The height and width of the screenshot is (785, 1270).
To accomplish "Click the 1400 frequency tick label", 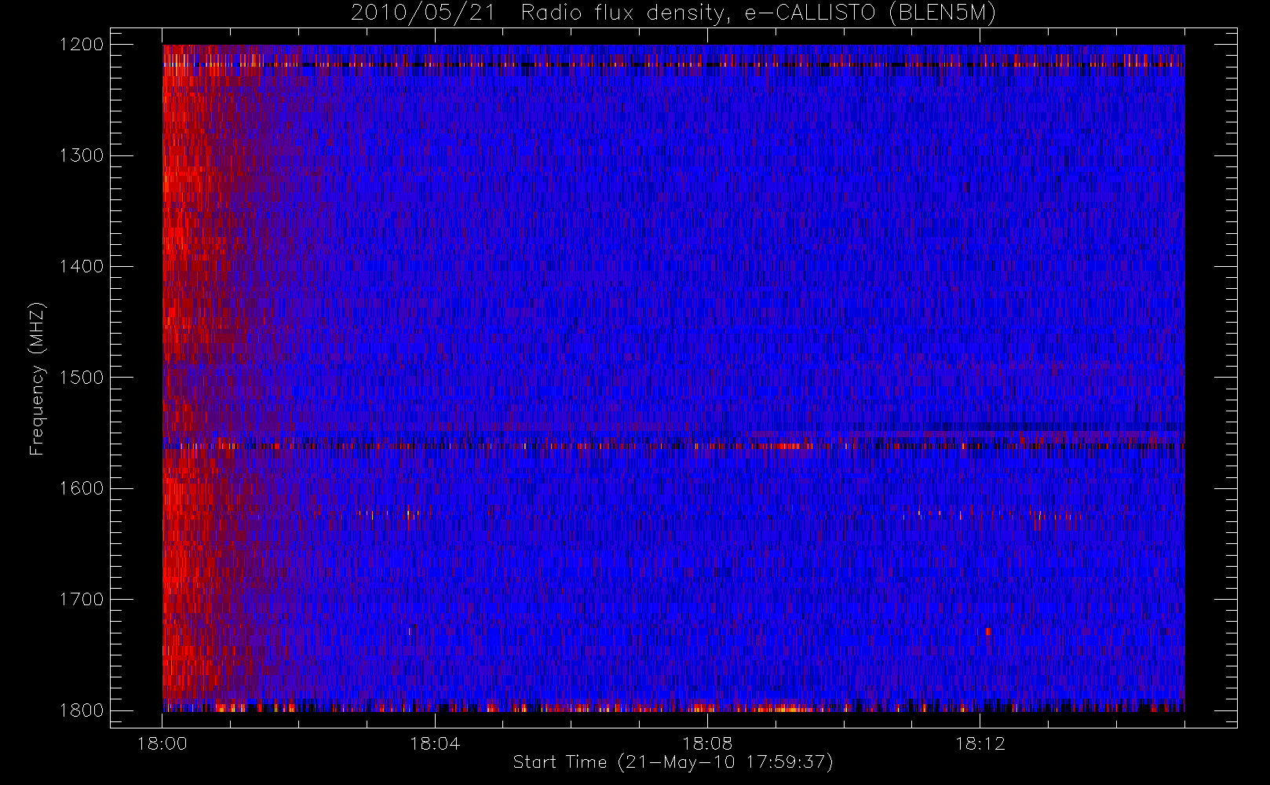I will pyautogui.click(x=82, y=266).
